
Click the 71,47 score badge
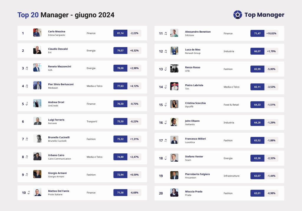point(257,34)
